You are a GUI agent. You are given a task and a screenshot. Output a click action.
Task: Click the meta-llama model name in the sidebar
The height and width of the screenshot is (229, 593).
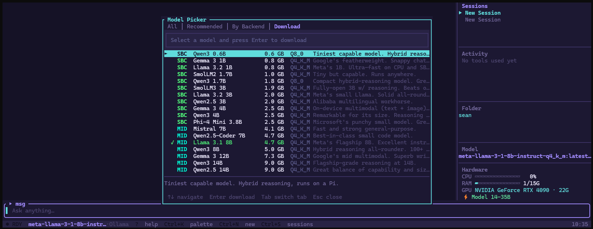coord(525,156)
